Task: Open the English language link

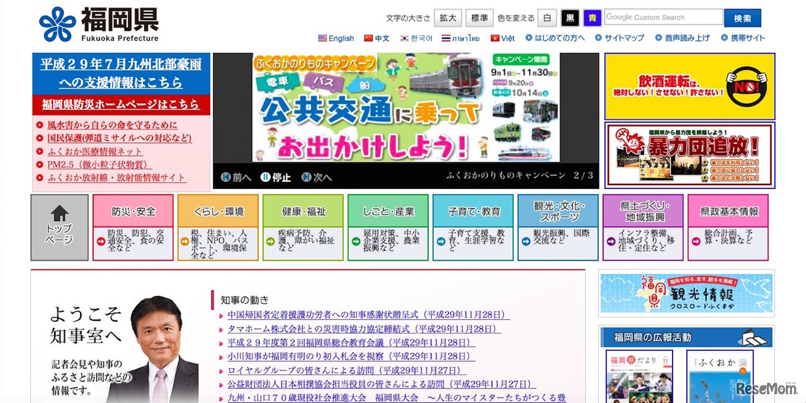Action: [336, 38]
